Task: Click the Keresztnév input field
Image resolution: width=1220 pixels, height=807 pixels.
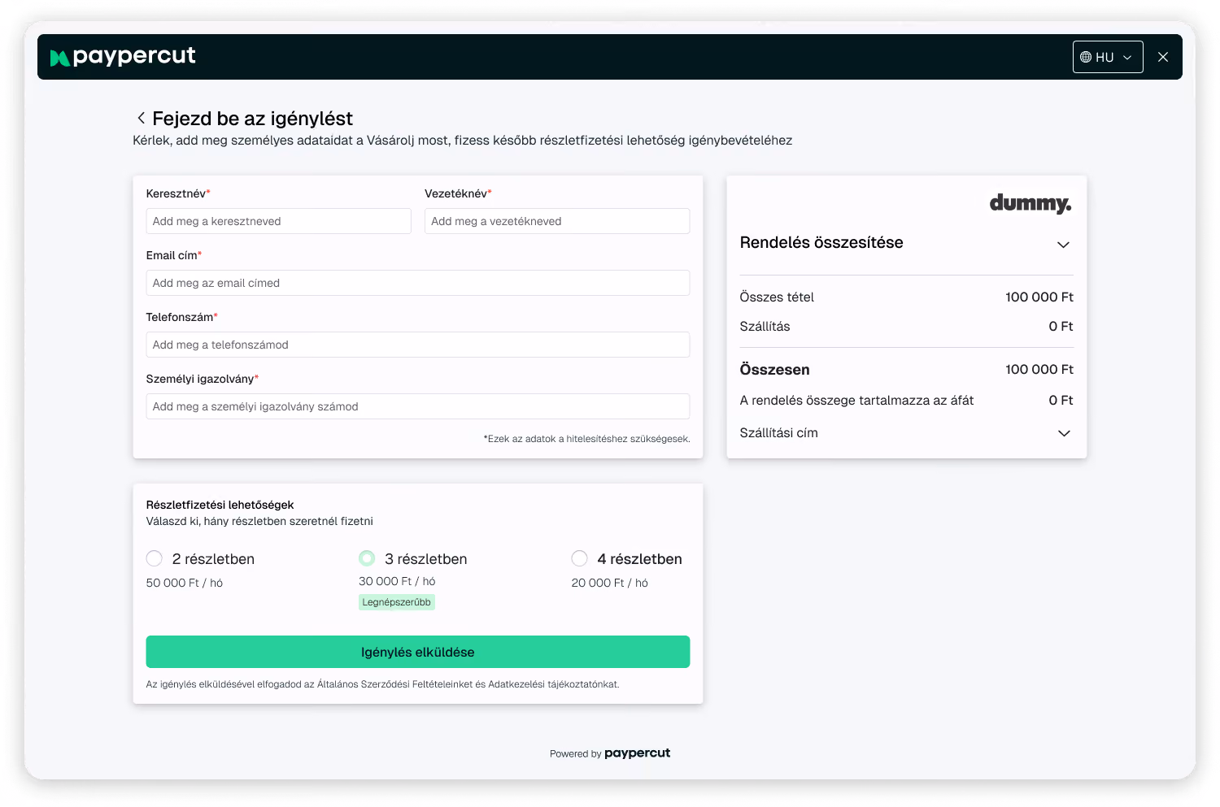Action: tap(278, 221)
